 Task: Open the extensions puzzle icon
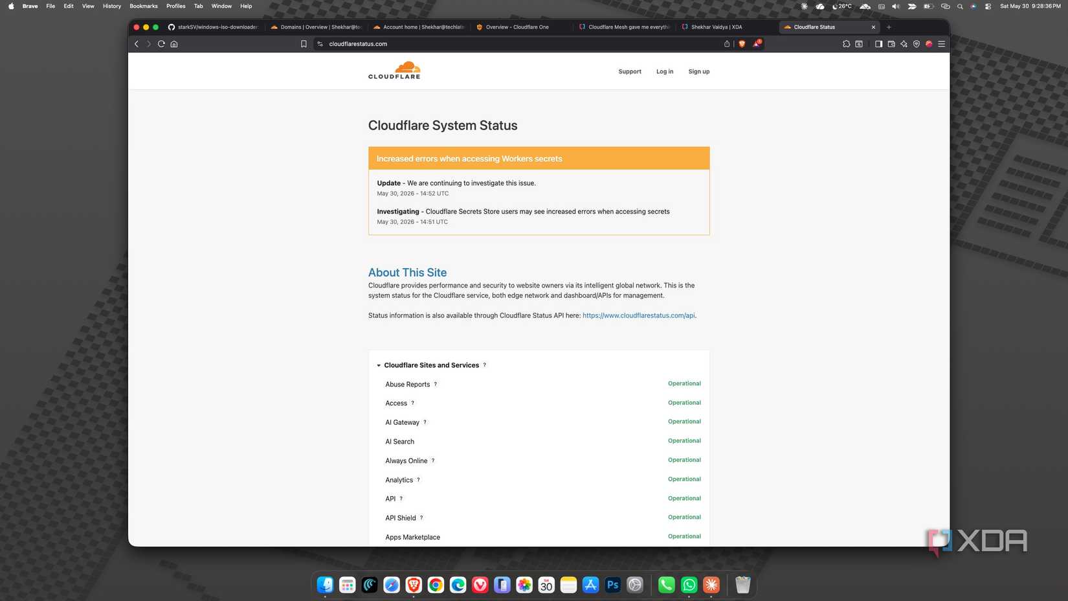pos(846,44)
